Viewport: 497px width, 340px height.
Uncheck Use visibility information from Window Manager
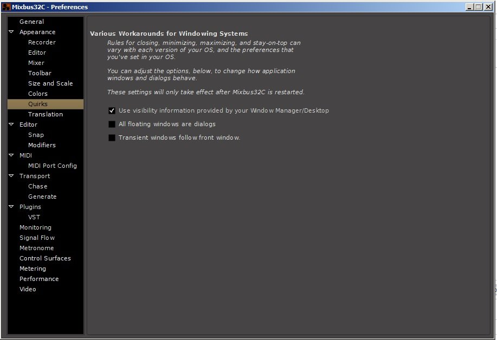[x=112, y=110]
